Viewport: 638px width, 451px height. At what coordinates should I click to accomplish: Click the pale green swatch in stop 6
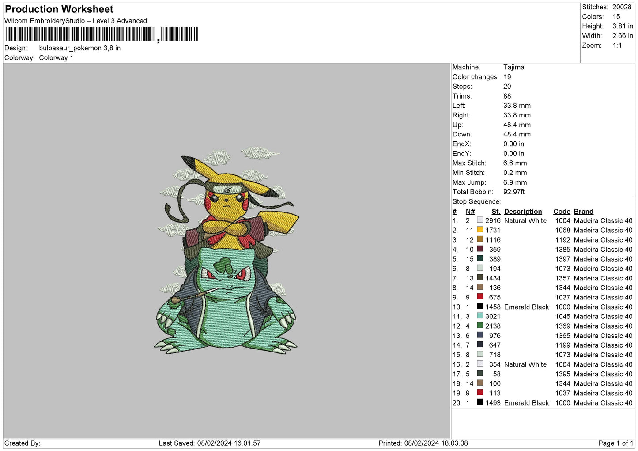click(x=480, y=268)
